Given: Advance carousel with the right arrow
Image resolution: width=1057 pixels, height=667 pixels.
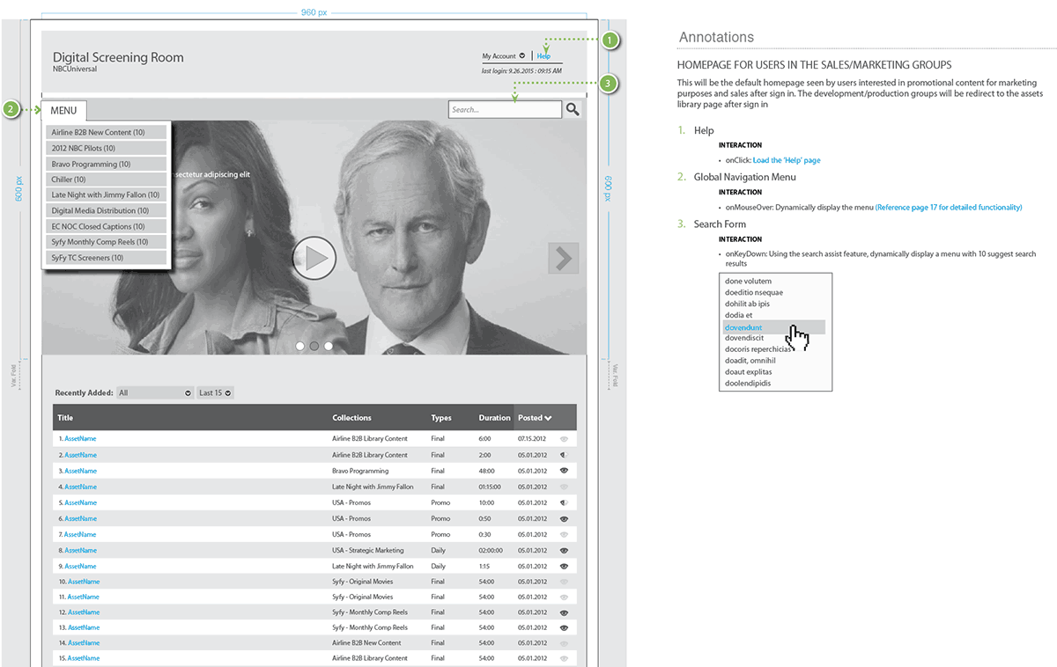Looking at the screenshot, I should coord(563,258).
